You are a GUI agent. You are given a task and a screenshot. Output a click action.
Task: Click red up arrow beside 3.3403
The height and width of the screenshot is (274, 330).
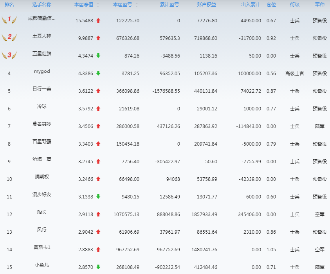tap(98, 144)
